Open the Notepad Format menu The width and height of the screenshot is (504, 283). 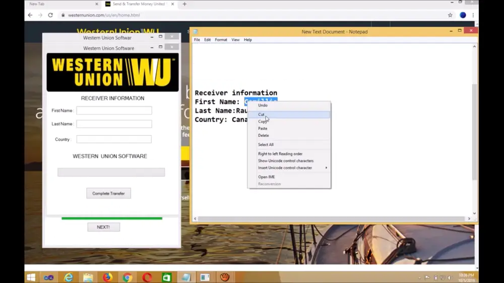(x=221, y=40)
